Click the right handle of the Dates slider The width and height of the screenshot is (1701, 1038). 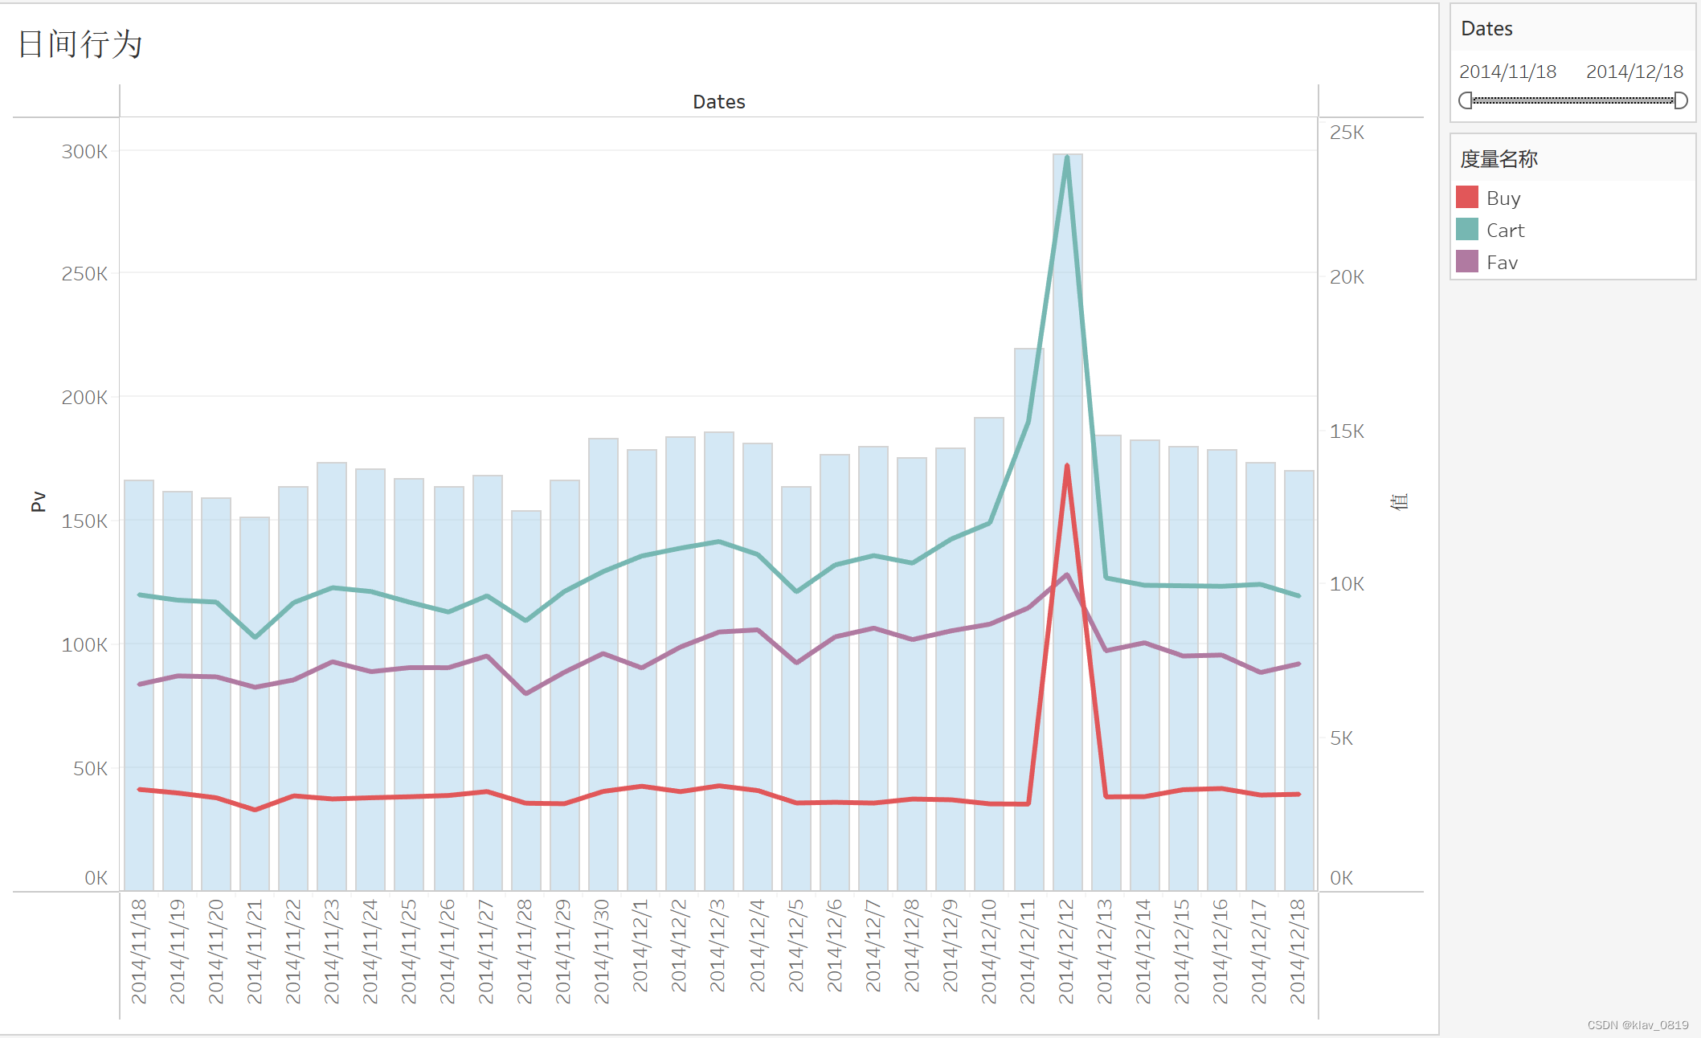[x=1680, y=100]
